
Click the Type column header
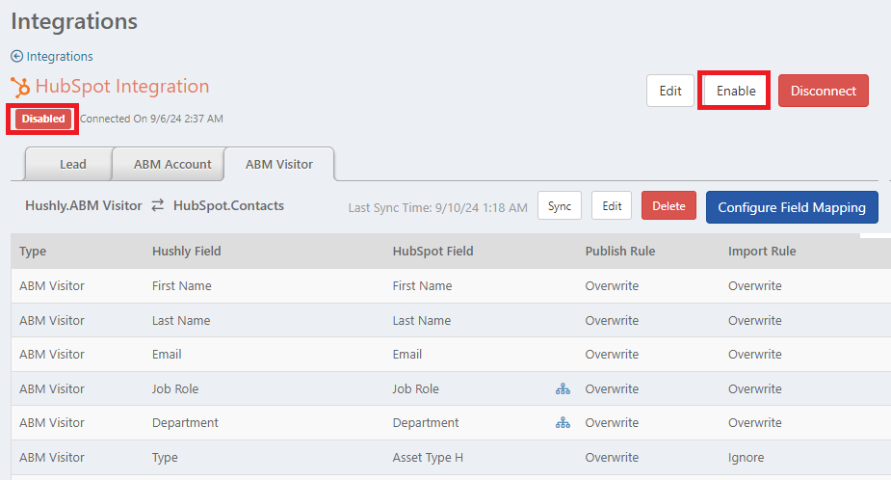click(33, 252)
